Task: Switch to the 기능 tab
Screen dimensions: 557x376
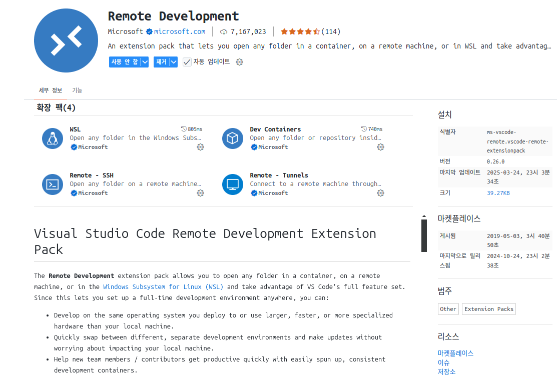Action: point(77,90)
